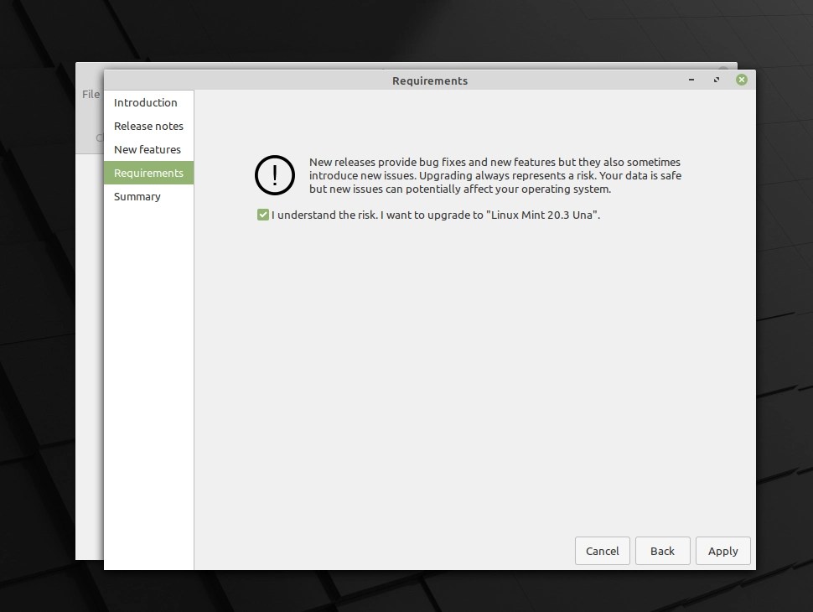Go Back to the previous step
The height and width of the screenshot is (612, 813).
click(x=662, y=551)
